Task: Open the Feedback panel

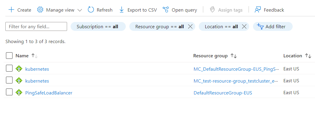Action: pos(269,10)
